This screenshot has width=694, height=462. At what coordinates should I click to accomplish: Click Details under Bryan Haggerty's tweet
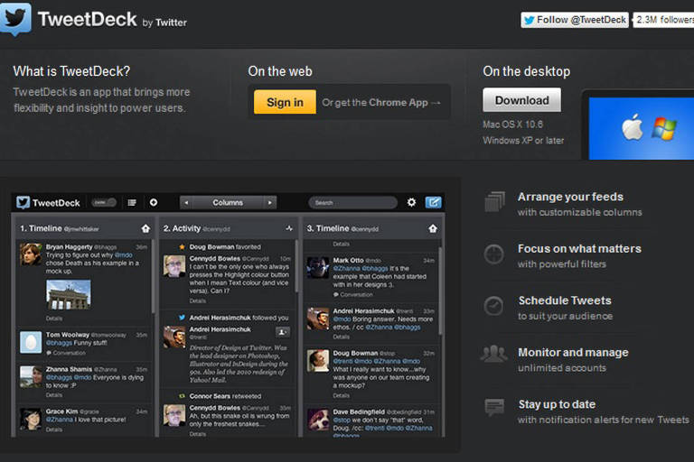54,319
